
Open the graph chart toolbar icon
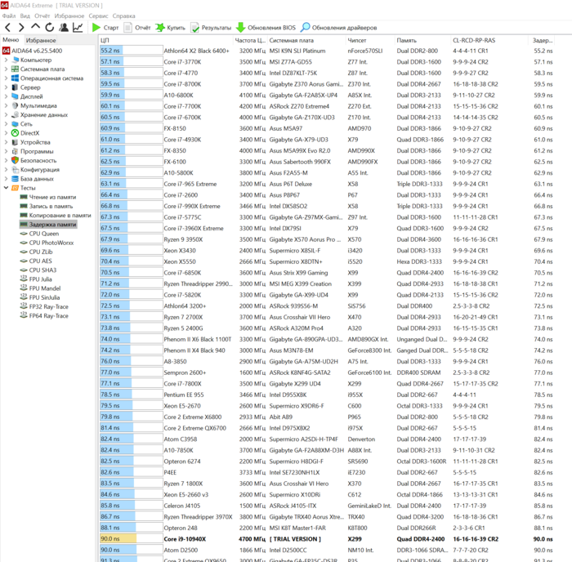click(78, 27)
